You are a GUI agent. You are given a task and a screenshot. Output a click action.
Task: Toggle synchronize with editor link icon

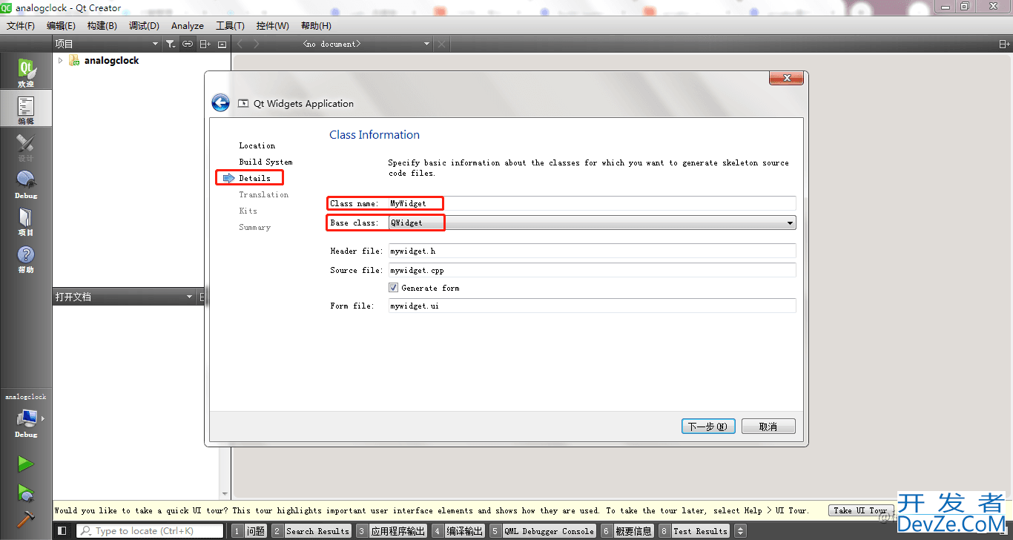(x=188, y=44)
